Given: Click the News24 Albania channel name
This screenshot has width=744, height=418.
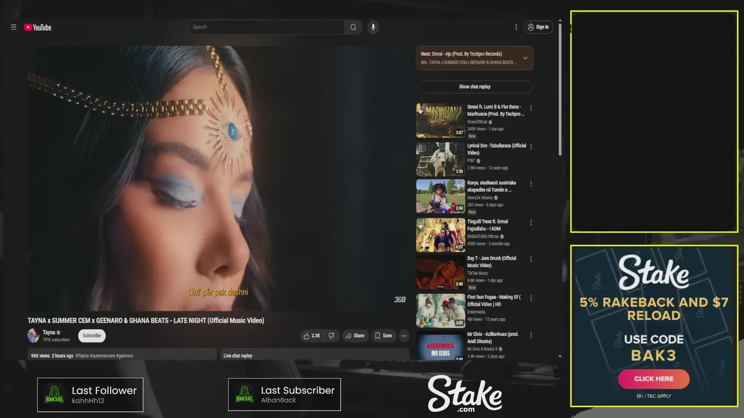Looking at the screenshot, I should (x=480, y=198).
